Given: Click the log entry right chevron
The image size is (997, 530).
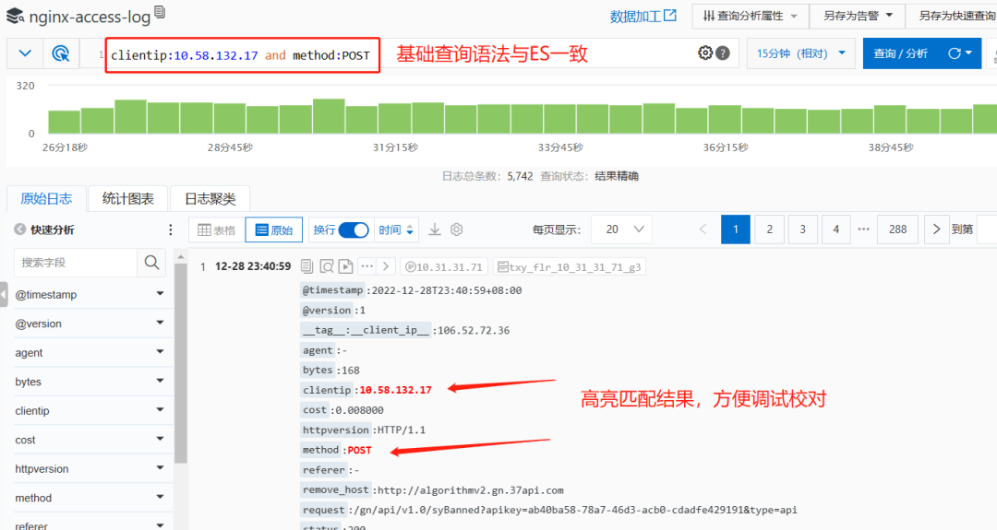Looking at the screenshot, I should pos(386,266).
